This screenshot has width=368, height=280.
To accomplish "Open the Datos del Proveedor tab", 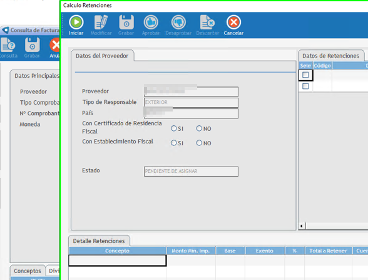I will point(102,56).
